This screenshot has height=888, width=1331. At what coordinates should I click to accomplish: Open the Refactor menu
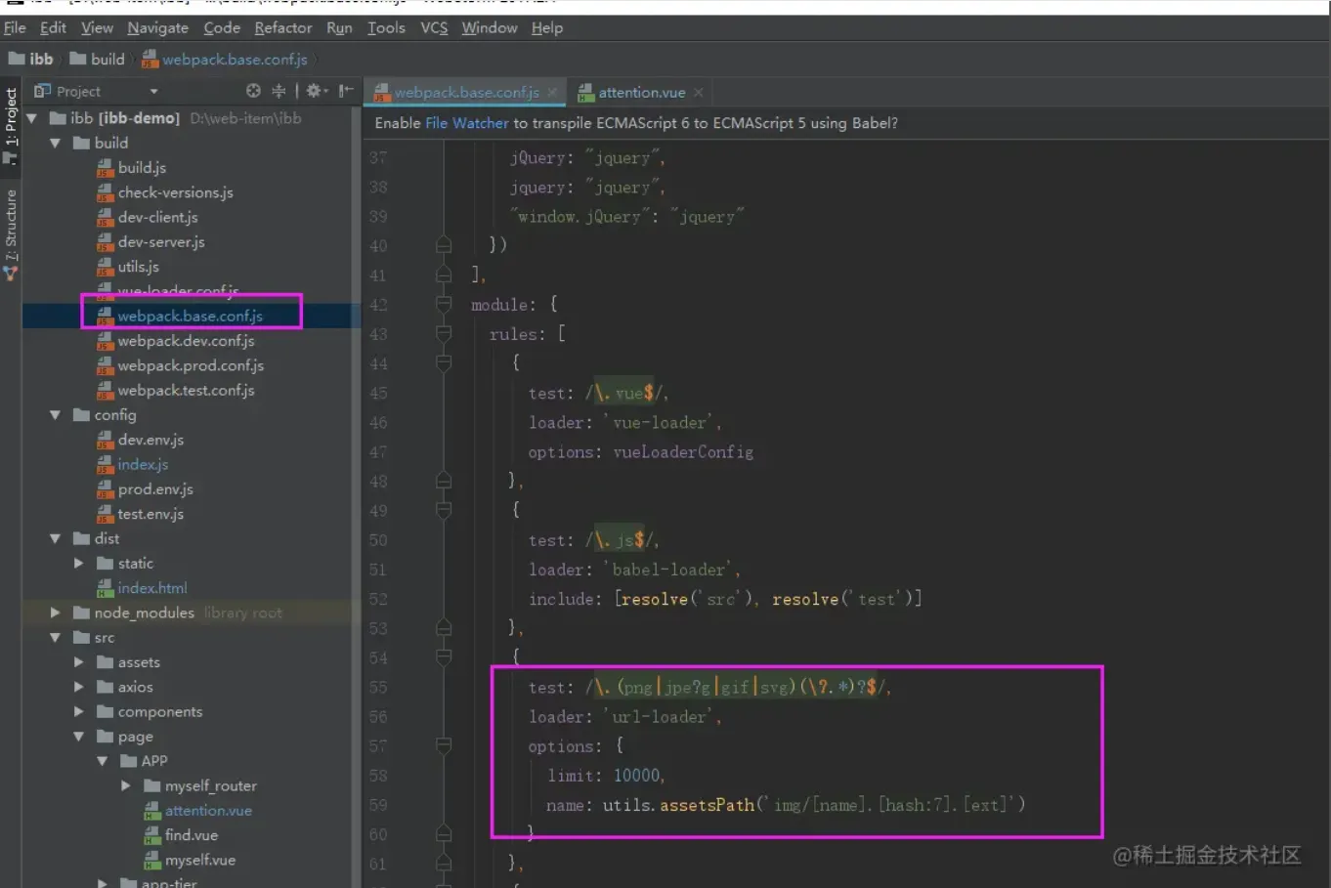point(283,27)
